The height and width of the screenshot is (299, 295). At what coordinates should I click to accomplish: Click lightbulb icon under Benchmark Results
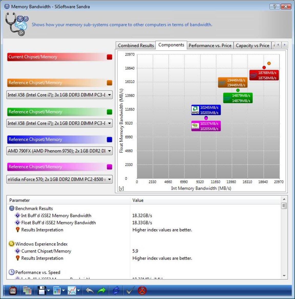point(18,229)
